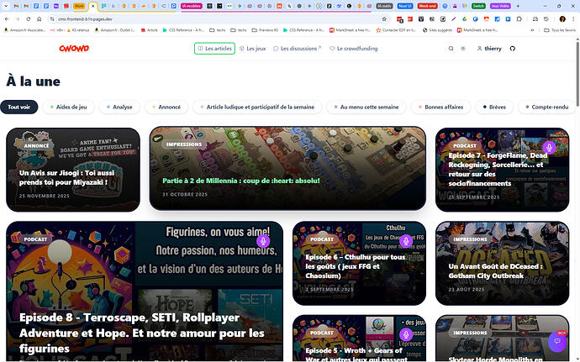The image size is (580, 362).
Task: Expand the Work tab group
Action: point(79,6)
